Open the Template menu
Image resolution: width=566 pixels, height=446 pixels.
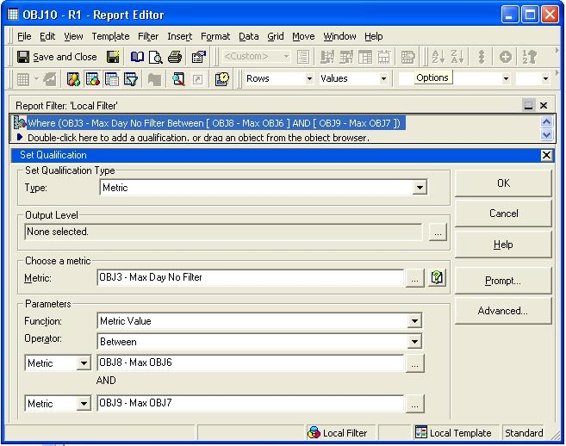pos(110,36)
